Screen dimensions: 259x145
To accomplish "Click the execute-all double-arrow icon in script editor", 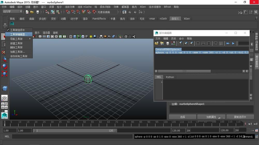I will tap(228, 43).
